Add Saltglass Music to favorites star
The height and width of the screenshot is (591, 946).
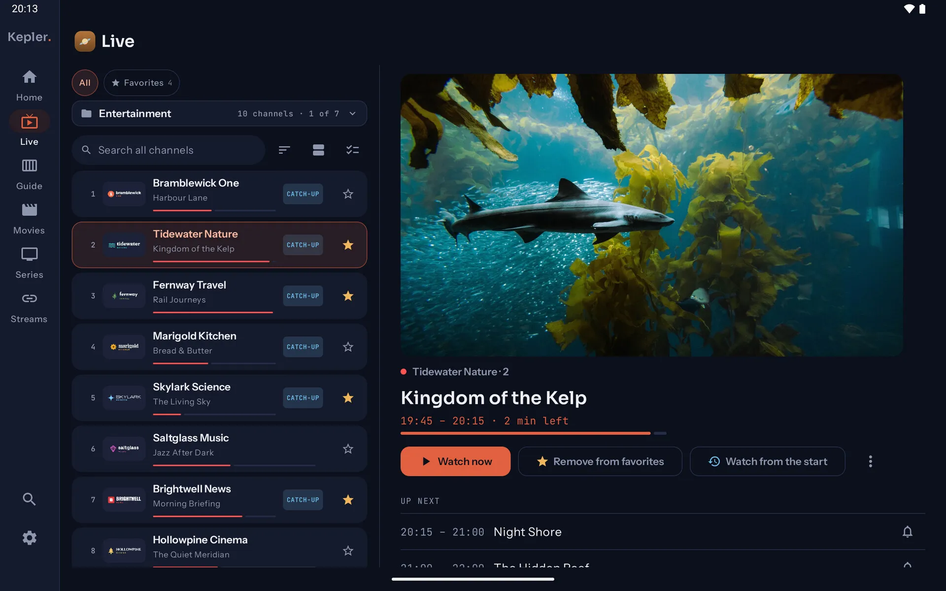348,449
